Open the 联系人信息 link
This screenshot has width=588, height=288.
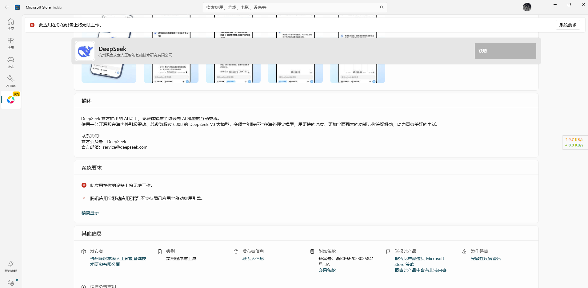tap(253, 259)
